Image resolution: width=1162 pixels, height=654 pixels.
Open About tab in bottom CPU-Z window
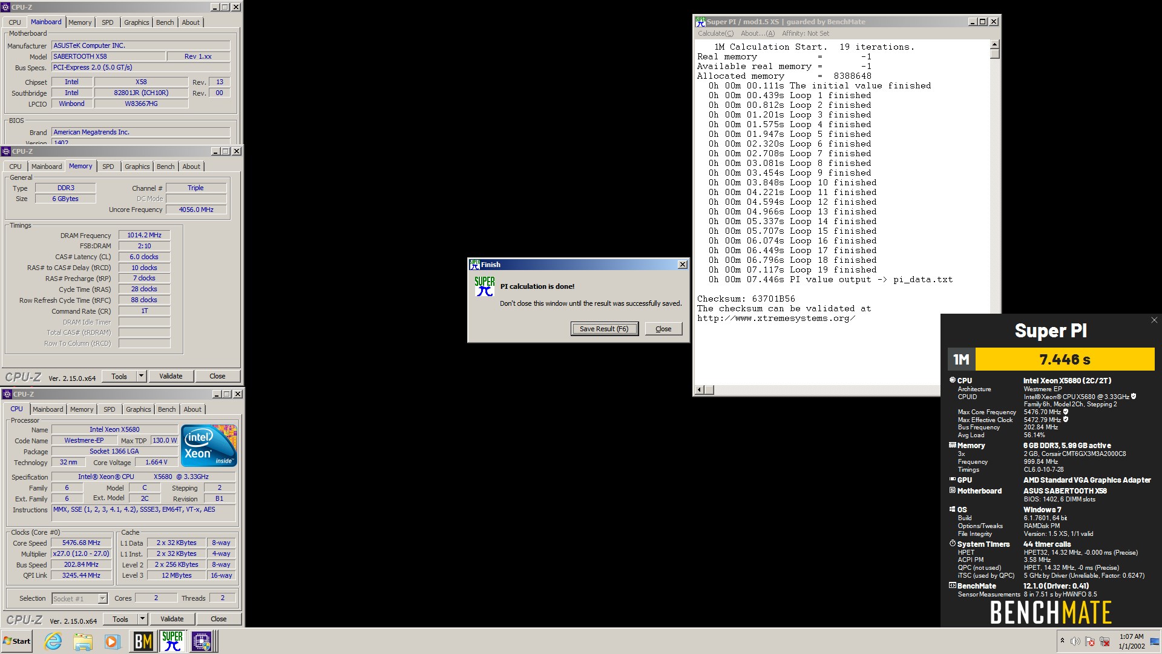click(x=192, y=409)
